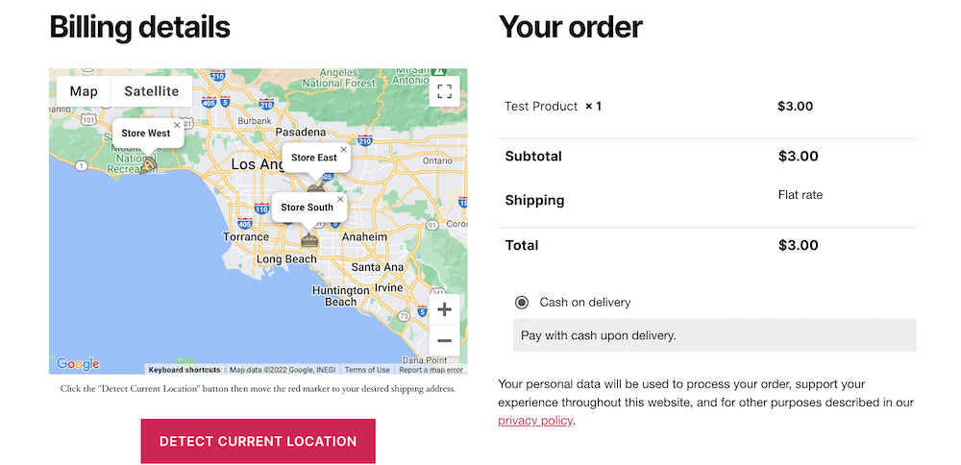Click the Long Beach label on map

[286, 259]
